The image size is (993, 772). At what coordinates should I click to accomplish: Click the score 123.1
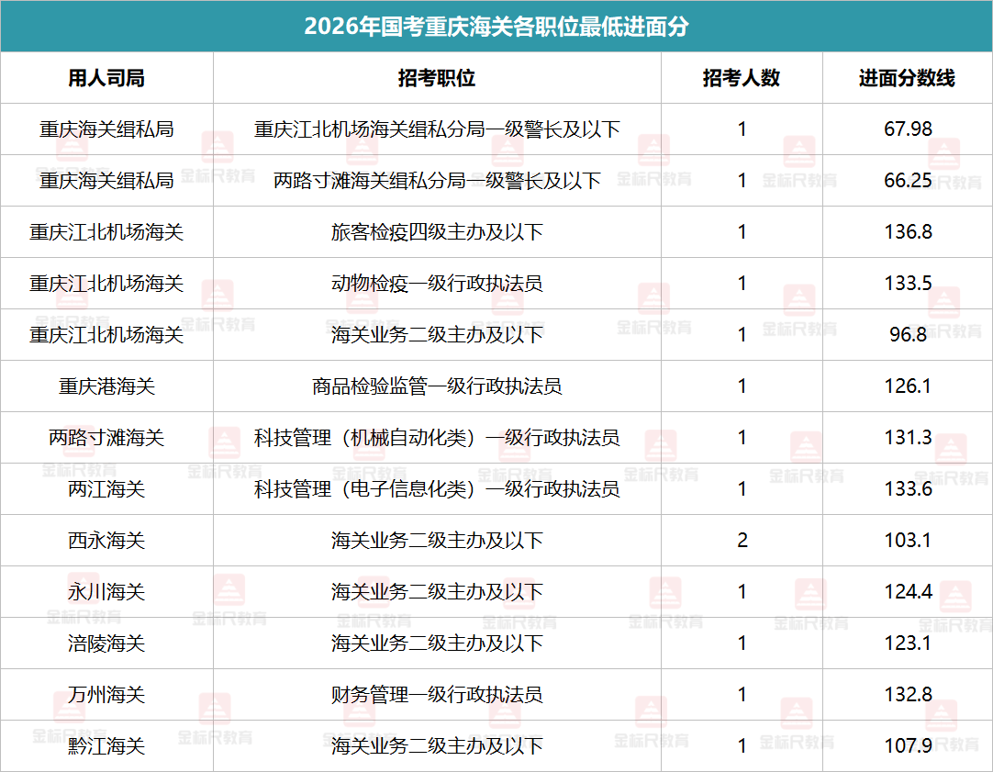click(908, 643)
